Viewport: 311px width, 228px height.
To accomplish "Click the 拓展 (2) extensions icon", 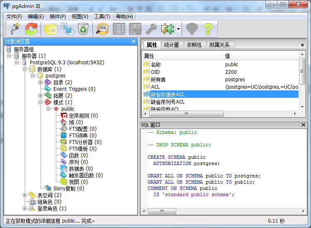I will click(48, 96).
